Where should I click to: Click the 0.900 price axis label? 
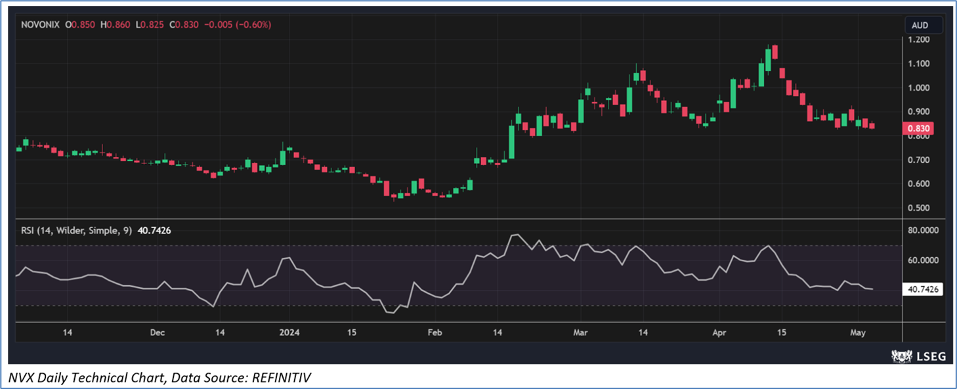click(x=920, y=112)
